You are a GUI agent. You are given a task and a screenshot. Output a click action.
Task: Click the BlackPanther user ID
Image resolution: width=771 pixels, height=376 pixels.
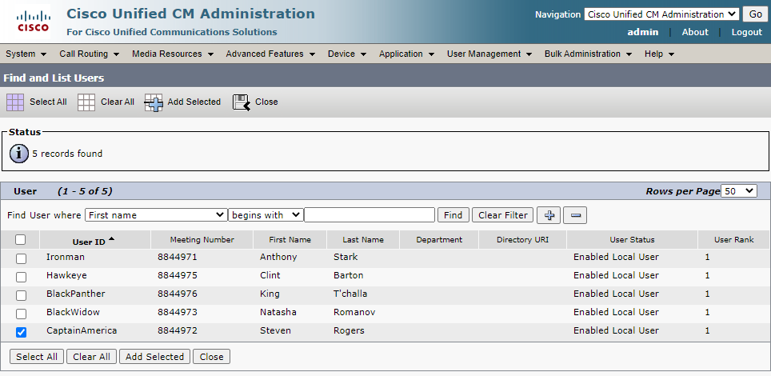76,294
